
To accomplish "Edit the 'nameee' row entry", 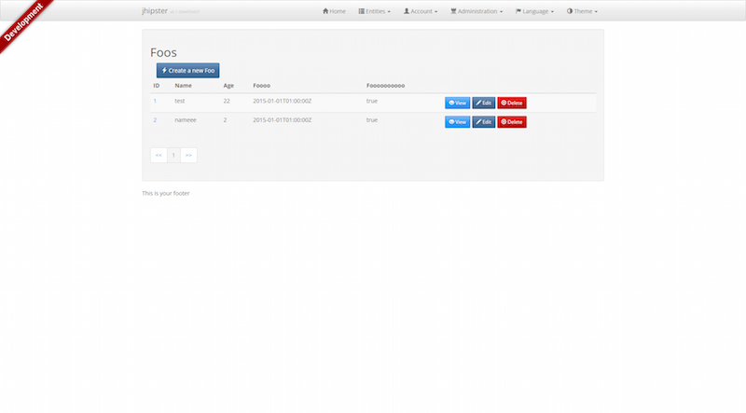I will tap(483, 122).
